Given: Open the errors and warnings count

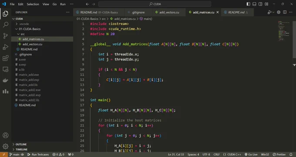Looking at the screenshot, I should (x=58, y=154).
